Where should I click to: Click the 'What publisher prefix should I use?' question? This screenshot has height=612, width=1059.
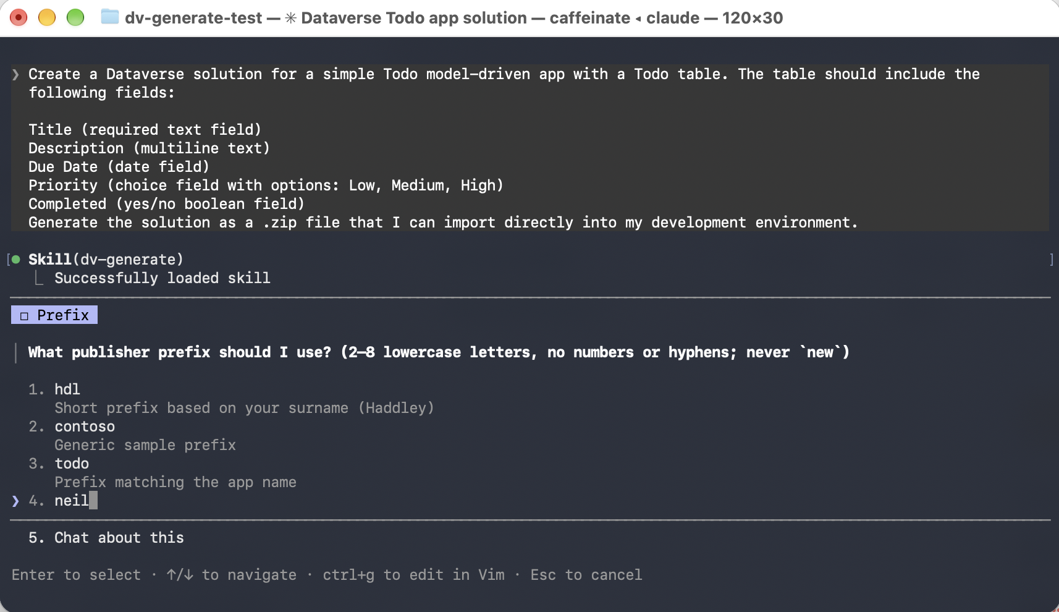pos(180,352)
